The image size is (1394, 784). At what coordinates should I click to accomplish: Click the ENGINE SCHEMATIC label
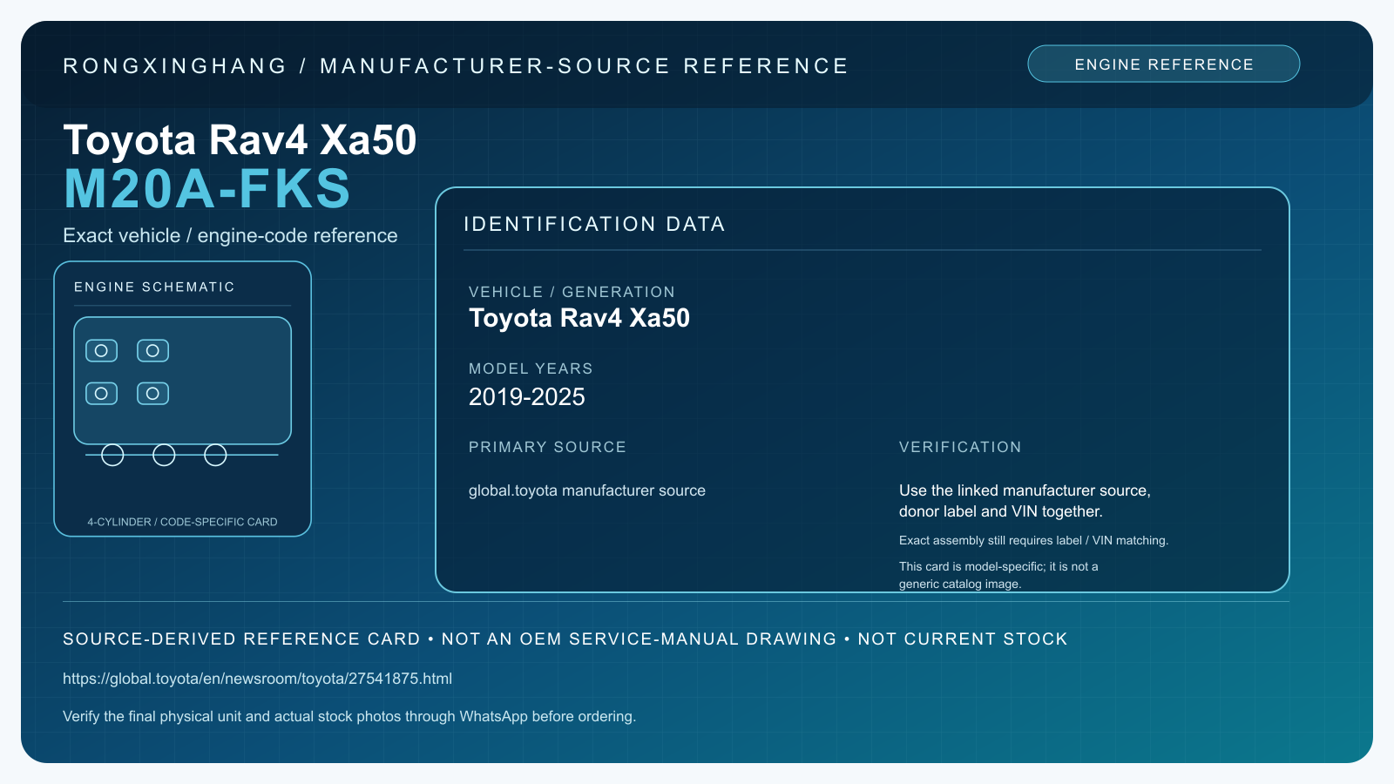coord(154,287)
